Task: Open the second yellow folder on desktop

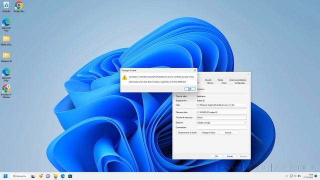Action: pos(6,56)
